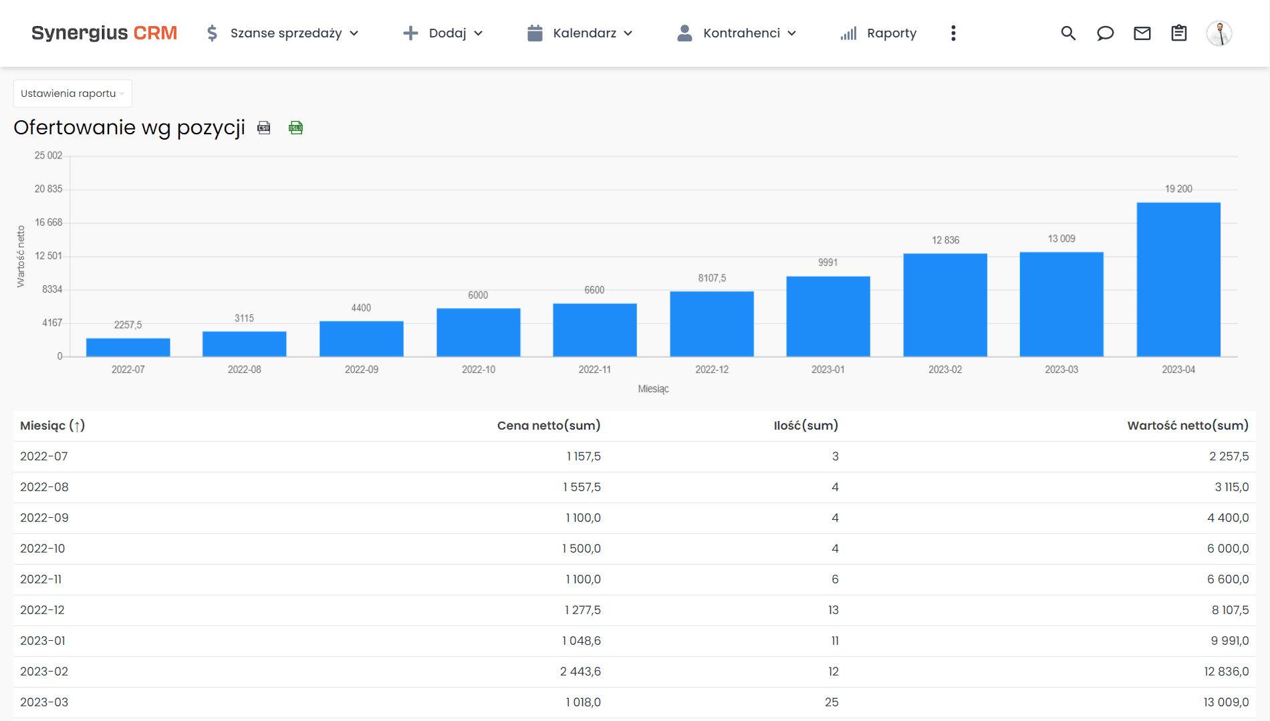
Task: Click the user avatar picture
Action: point(1219,33)
